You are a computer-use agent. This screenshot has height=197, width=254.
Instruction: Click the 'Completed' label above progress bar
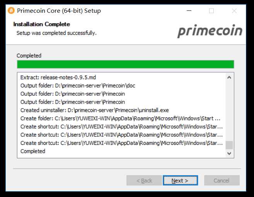click(x=29, y=56)
